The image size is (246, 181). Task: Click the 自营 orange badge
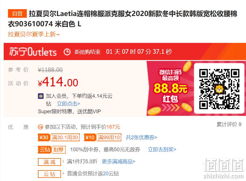tap(17, 13)
